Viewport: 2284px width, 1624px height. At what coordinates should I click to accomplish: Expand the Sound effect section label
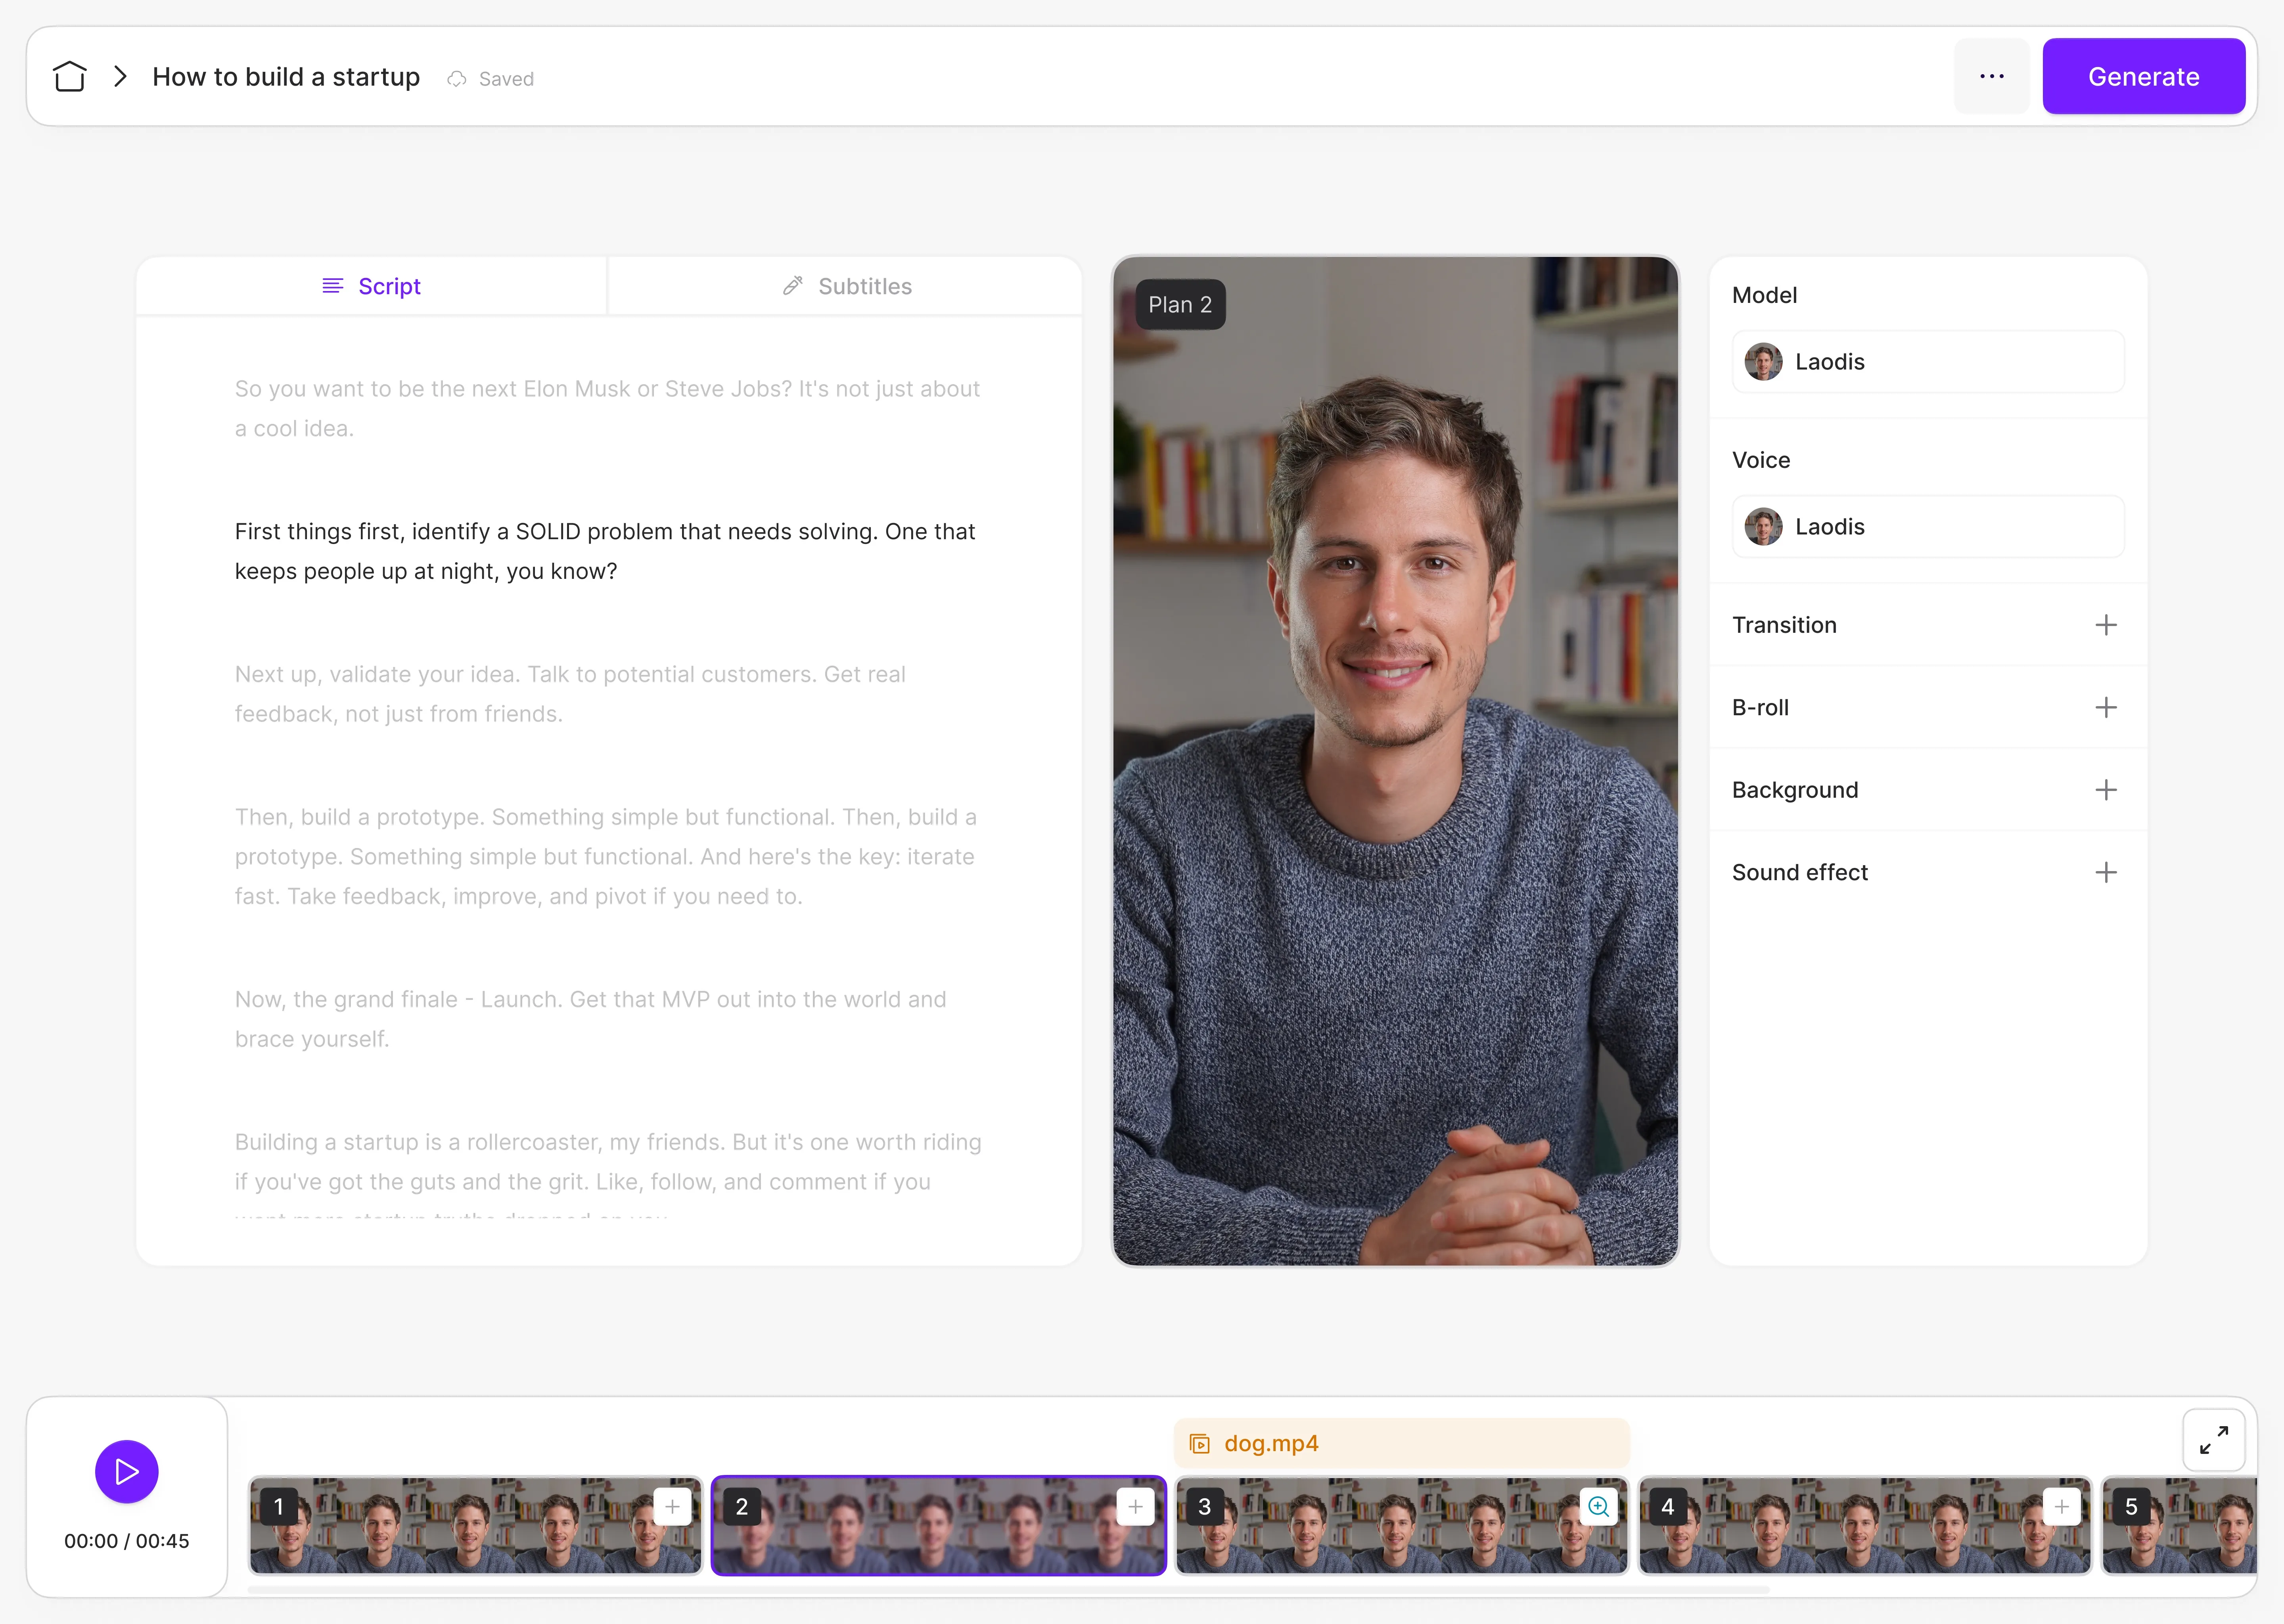tap(1799, 873)
